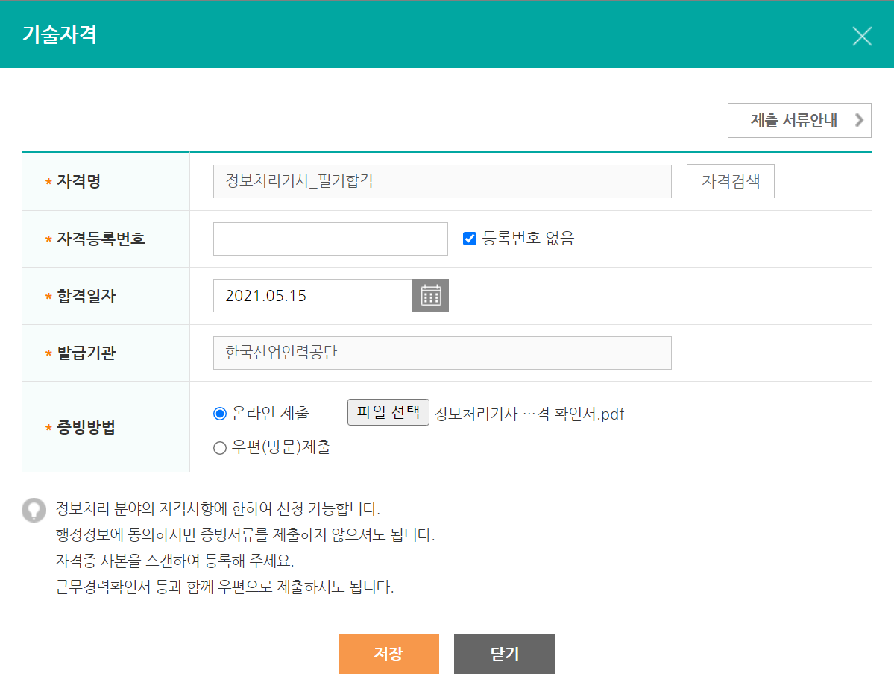This screenshot has width=894, height=694.
Task: Click the note line '자격증 사본을 스캔하여 등록해 주세요.'
Action: click(174, 561)
